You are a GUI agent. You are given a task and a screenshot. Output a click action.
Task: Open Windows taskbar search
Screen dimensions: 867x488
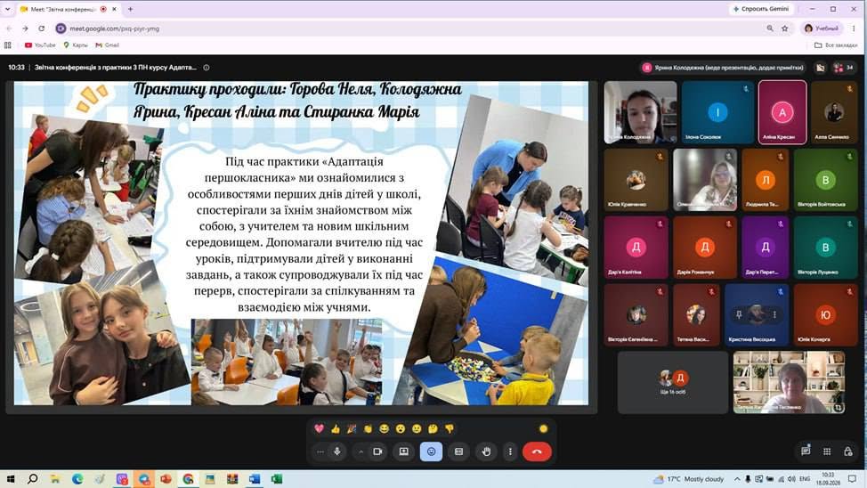point(33,478)
